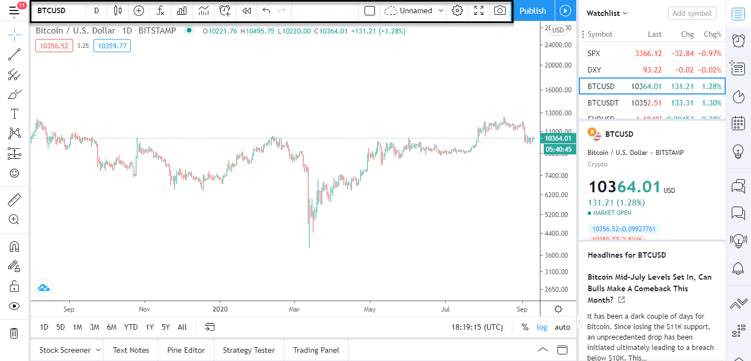Toggle lock all drawing tools
Viewport: 751px width, 361px height.
tap(14, 286)
